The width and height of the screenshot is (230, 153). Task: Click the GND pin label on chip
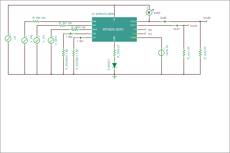click(x=114, y=39)
